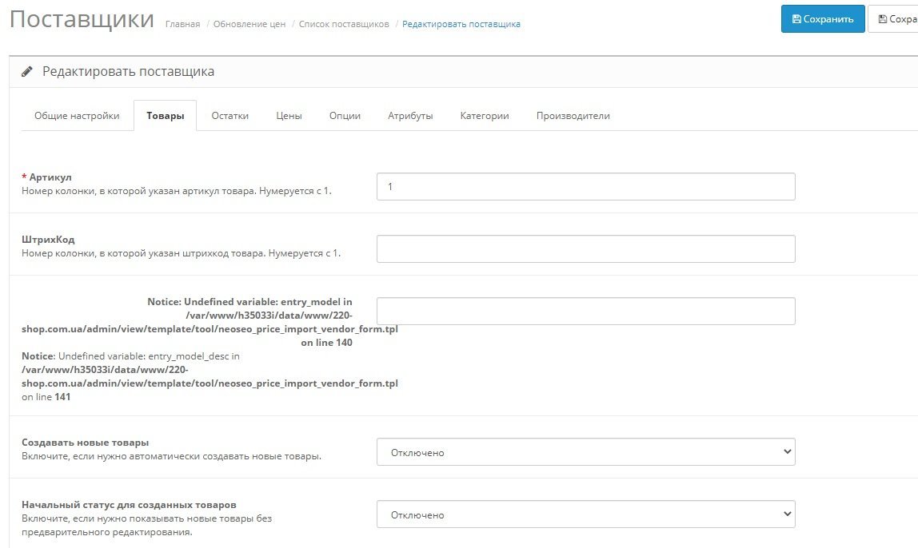Click the Создавать новые товары label

point(86,443)
